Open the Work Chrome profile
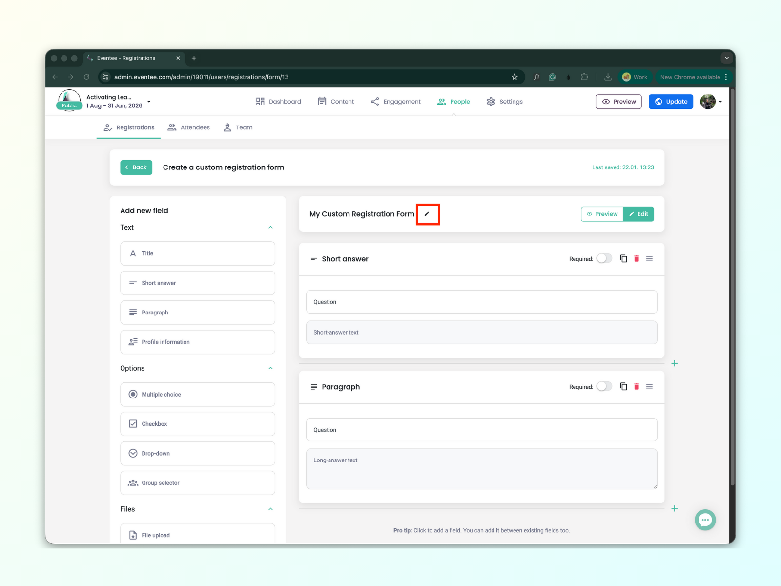Screen dimensions: 781x586 (635, 77)
